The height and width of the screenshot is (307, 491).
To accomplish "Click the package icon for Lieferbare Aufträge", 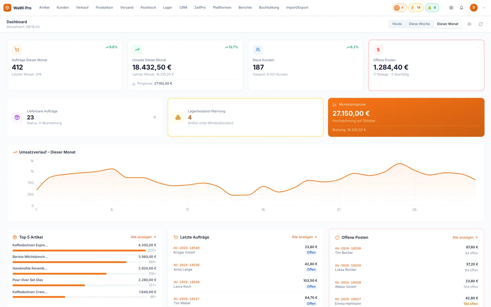I will (17, 117).
